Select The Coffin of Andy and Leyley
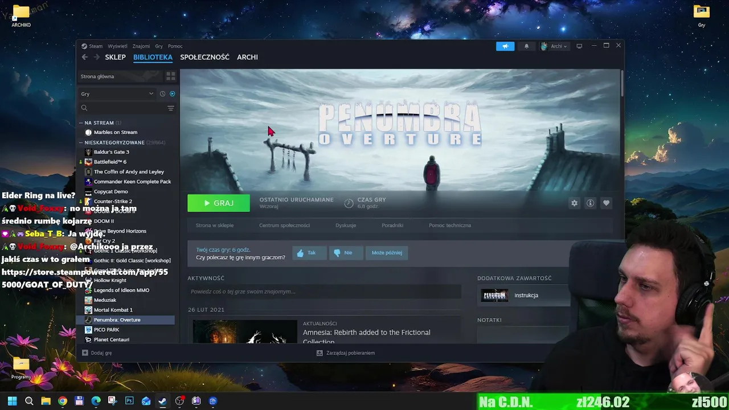 click(128, 171)
